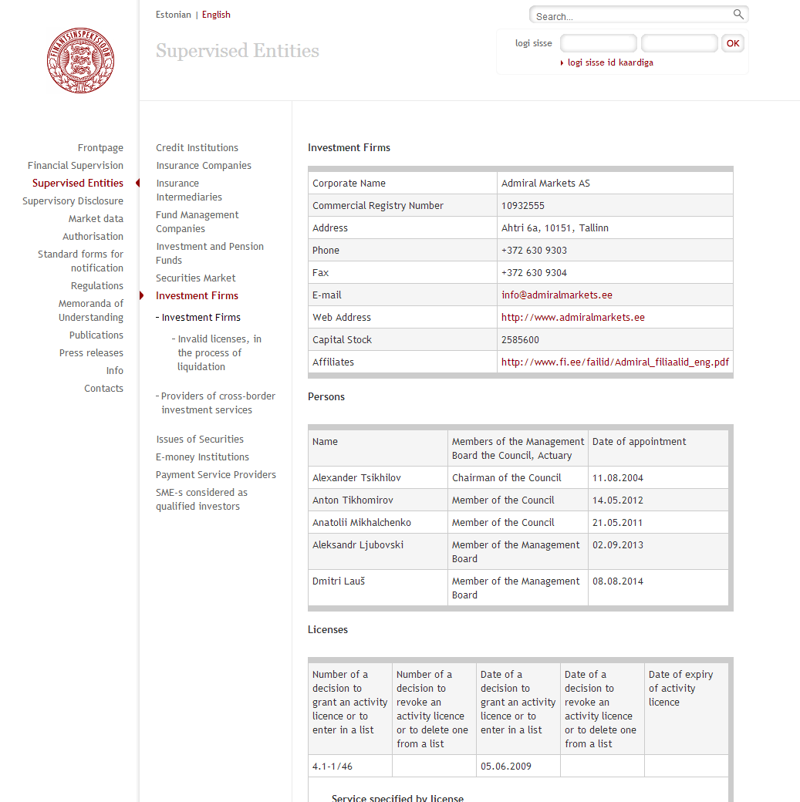This screenshot has width=800, height=802.
Task: Open E-money Institutions link
Action: pos(202,457)
